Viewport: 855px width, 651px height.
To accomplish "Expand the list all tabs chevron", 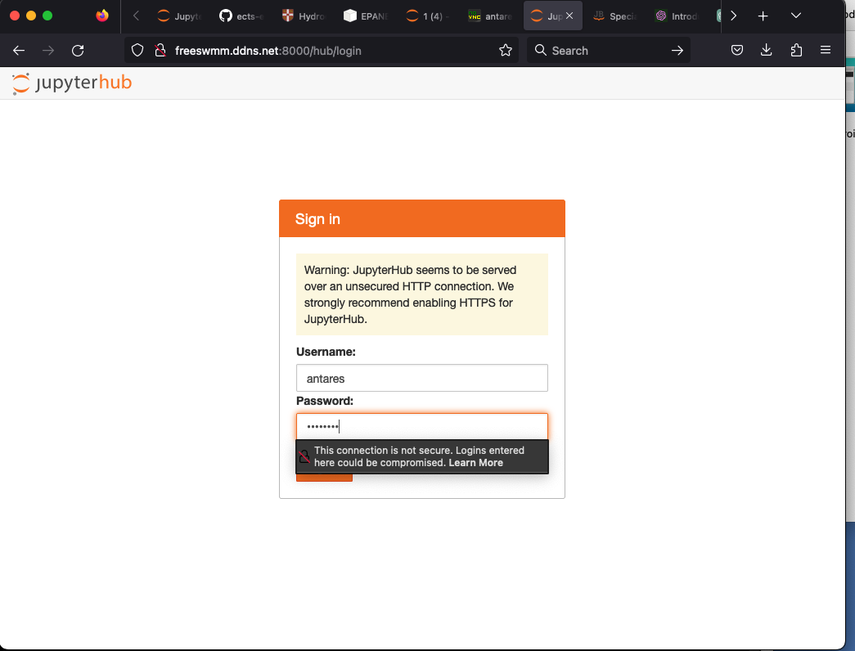I will [x=795, y=16].
